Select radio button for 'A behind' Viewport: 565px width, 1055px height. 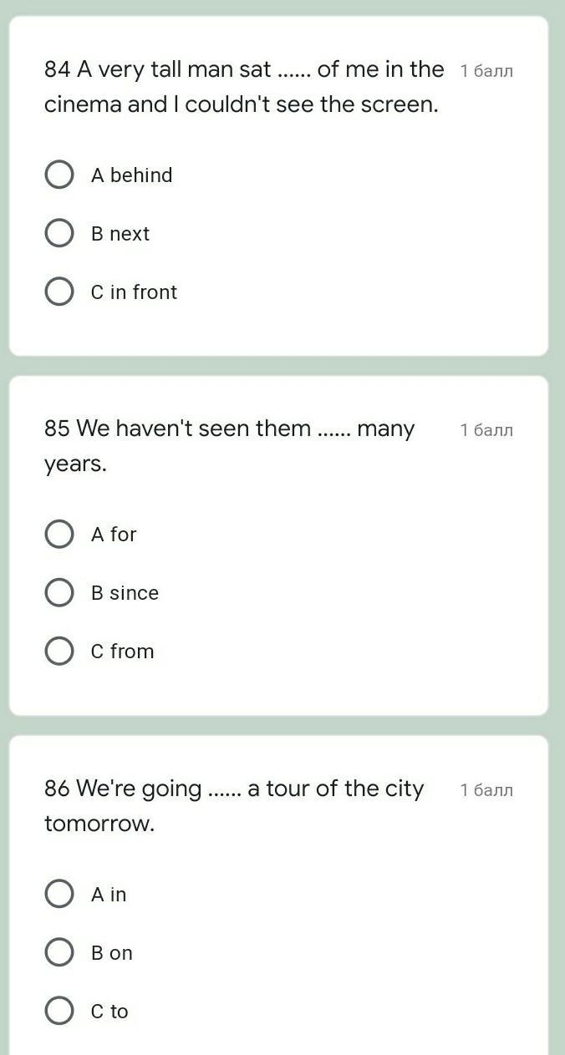click(59, 175)
